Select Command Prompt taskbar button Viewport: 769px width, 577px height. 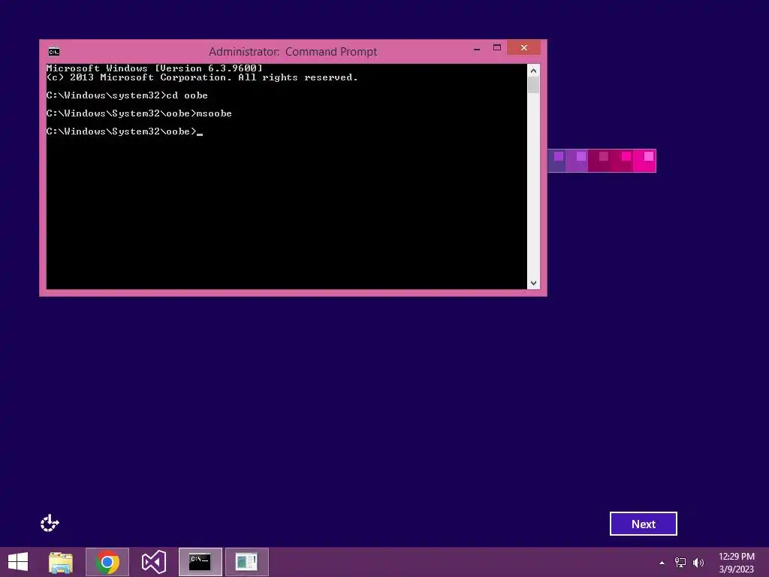click(200, 562)
